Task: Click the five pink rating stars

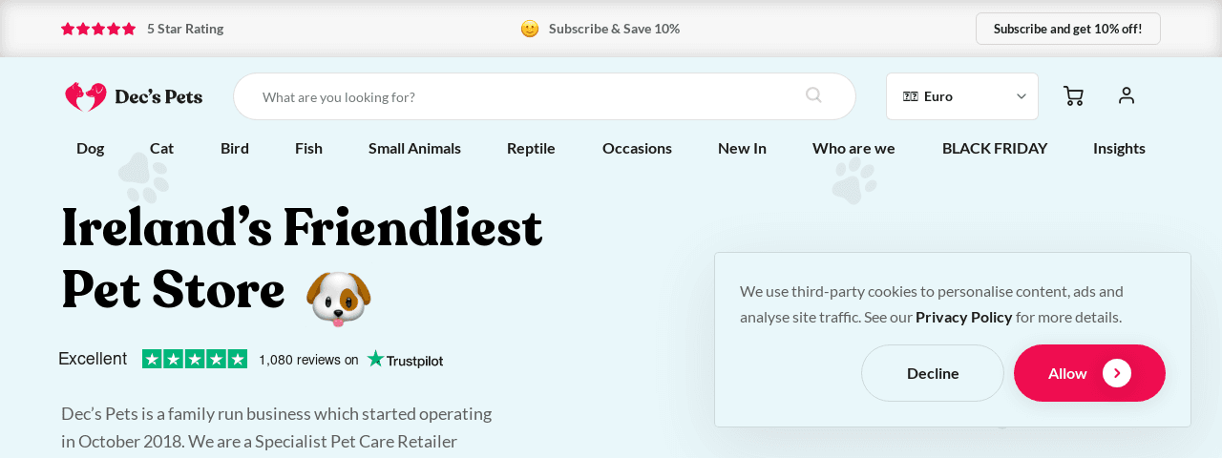Action: click(98, 29)
